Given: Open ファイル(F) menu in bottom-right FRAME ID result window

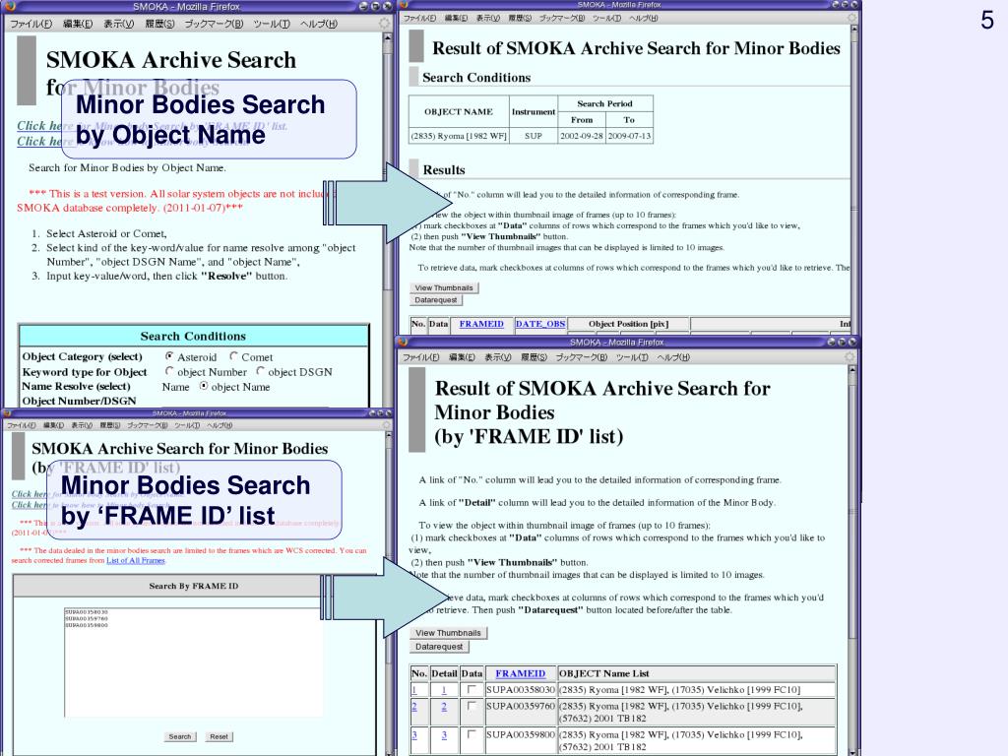Looking at the screenshot, I should [421, 357].
